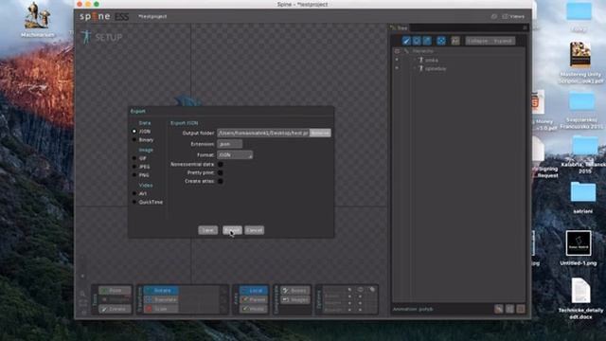This screenshot has height=341, width=606.
Task: Select the Rotate transform tool
Action: click(x=161, y=291)
